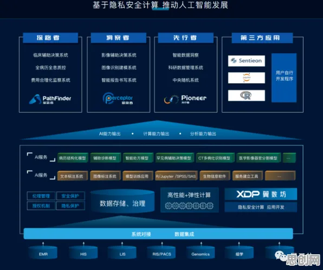
Task: Select the 模型训练应用 orange box
Action: (138, 176)
